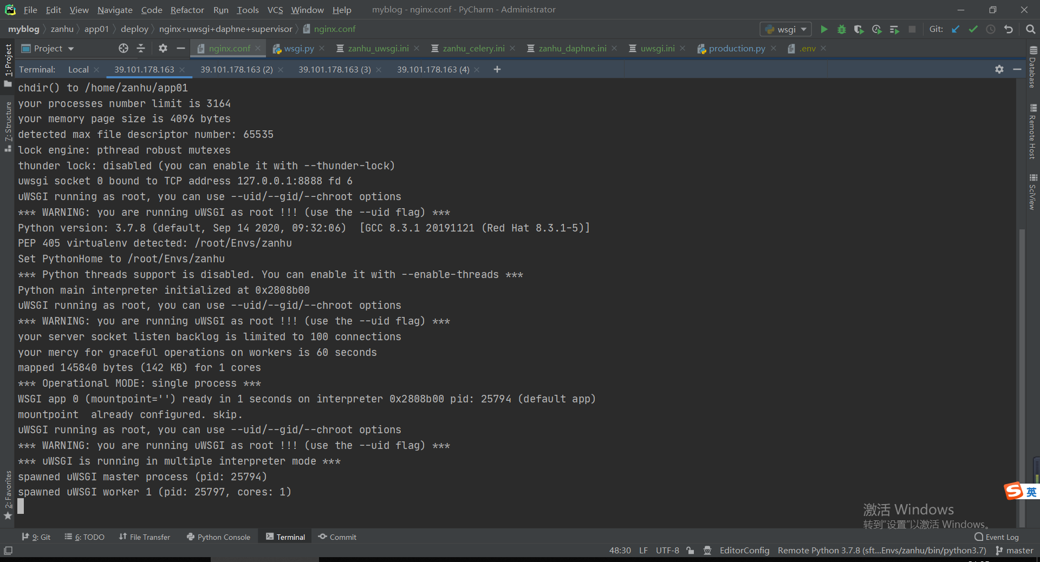Screen dimensions: 1040x562
Task: Click the app01 breadcrumb folder
Action: 96,29
